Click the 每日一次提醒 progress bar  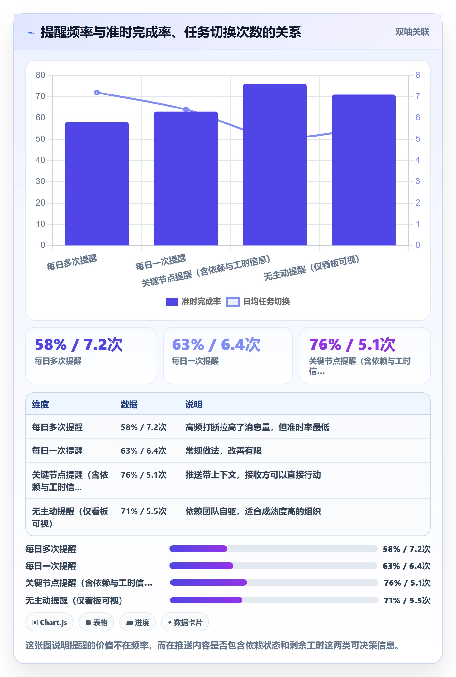point(273,566)
